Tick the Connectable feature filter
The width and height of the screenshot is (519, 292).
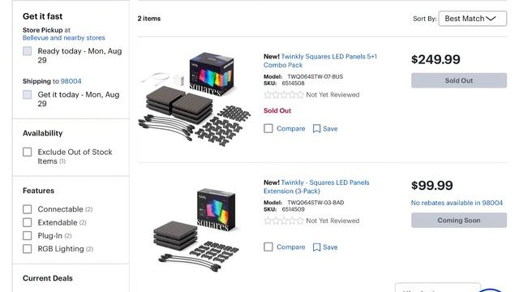(x=27, y=209)
